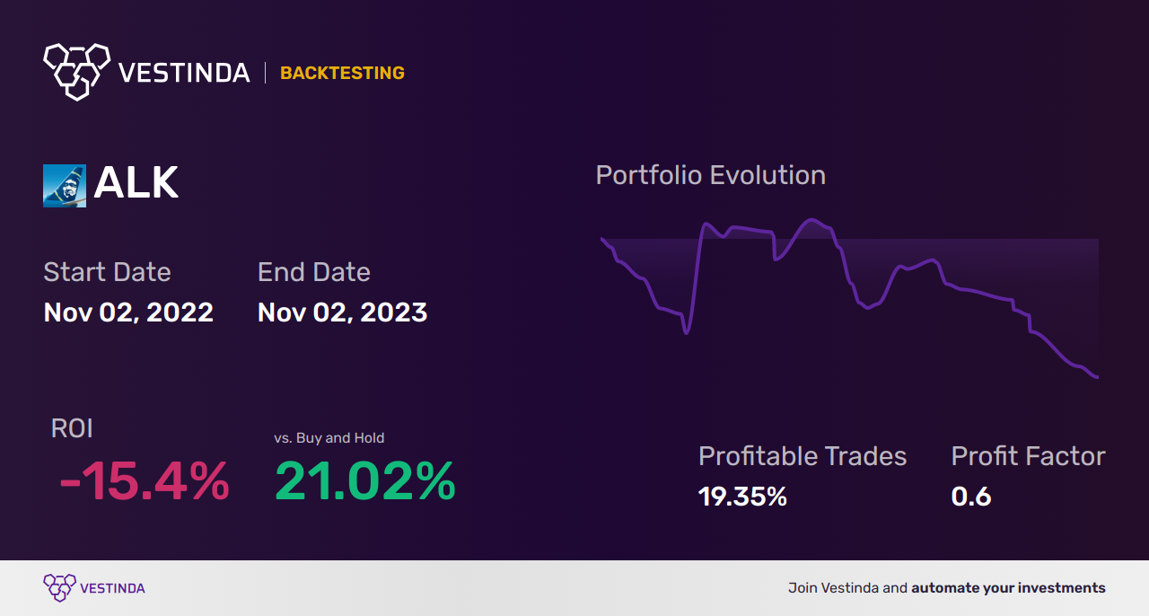1149x616 pixels.
Task: Click the Portfolio Evolution chart title
Action: [x=710, y=175]
